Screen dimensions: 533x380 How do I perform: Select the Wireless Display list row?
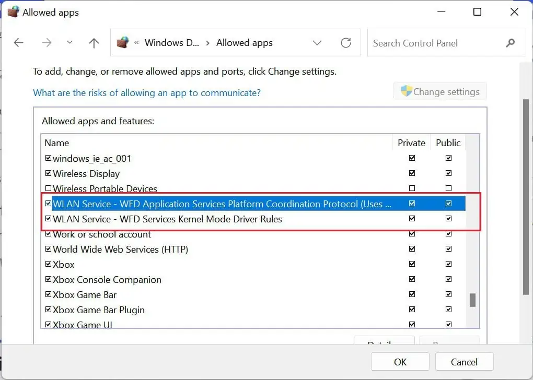click(253, 173)
